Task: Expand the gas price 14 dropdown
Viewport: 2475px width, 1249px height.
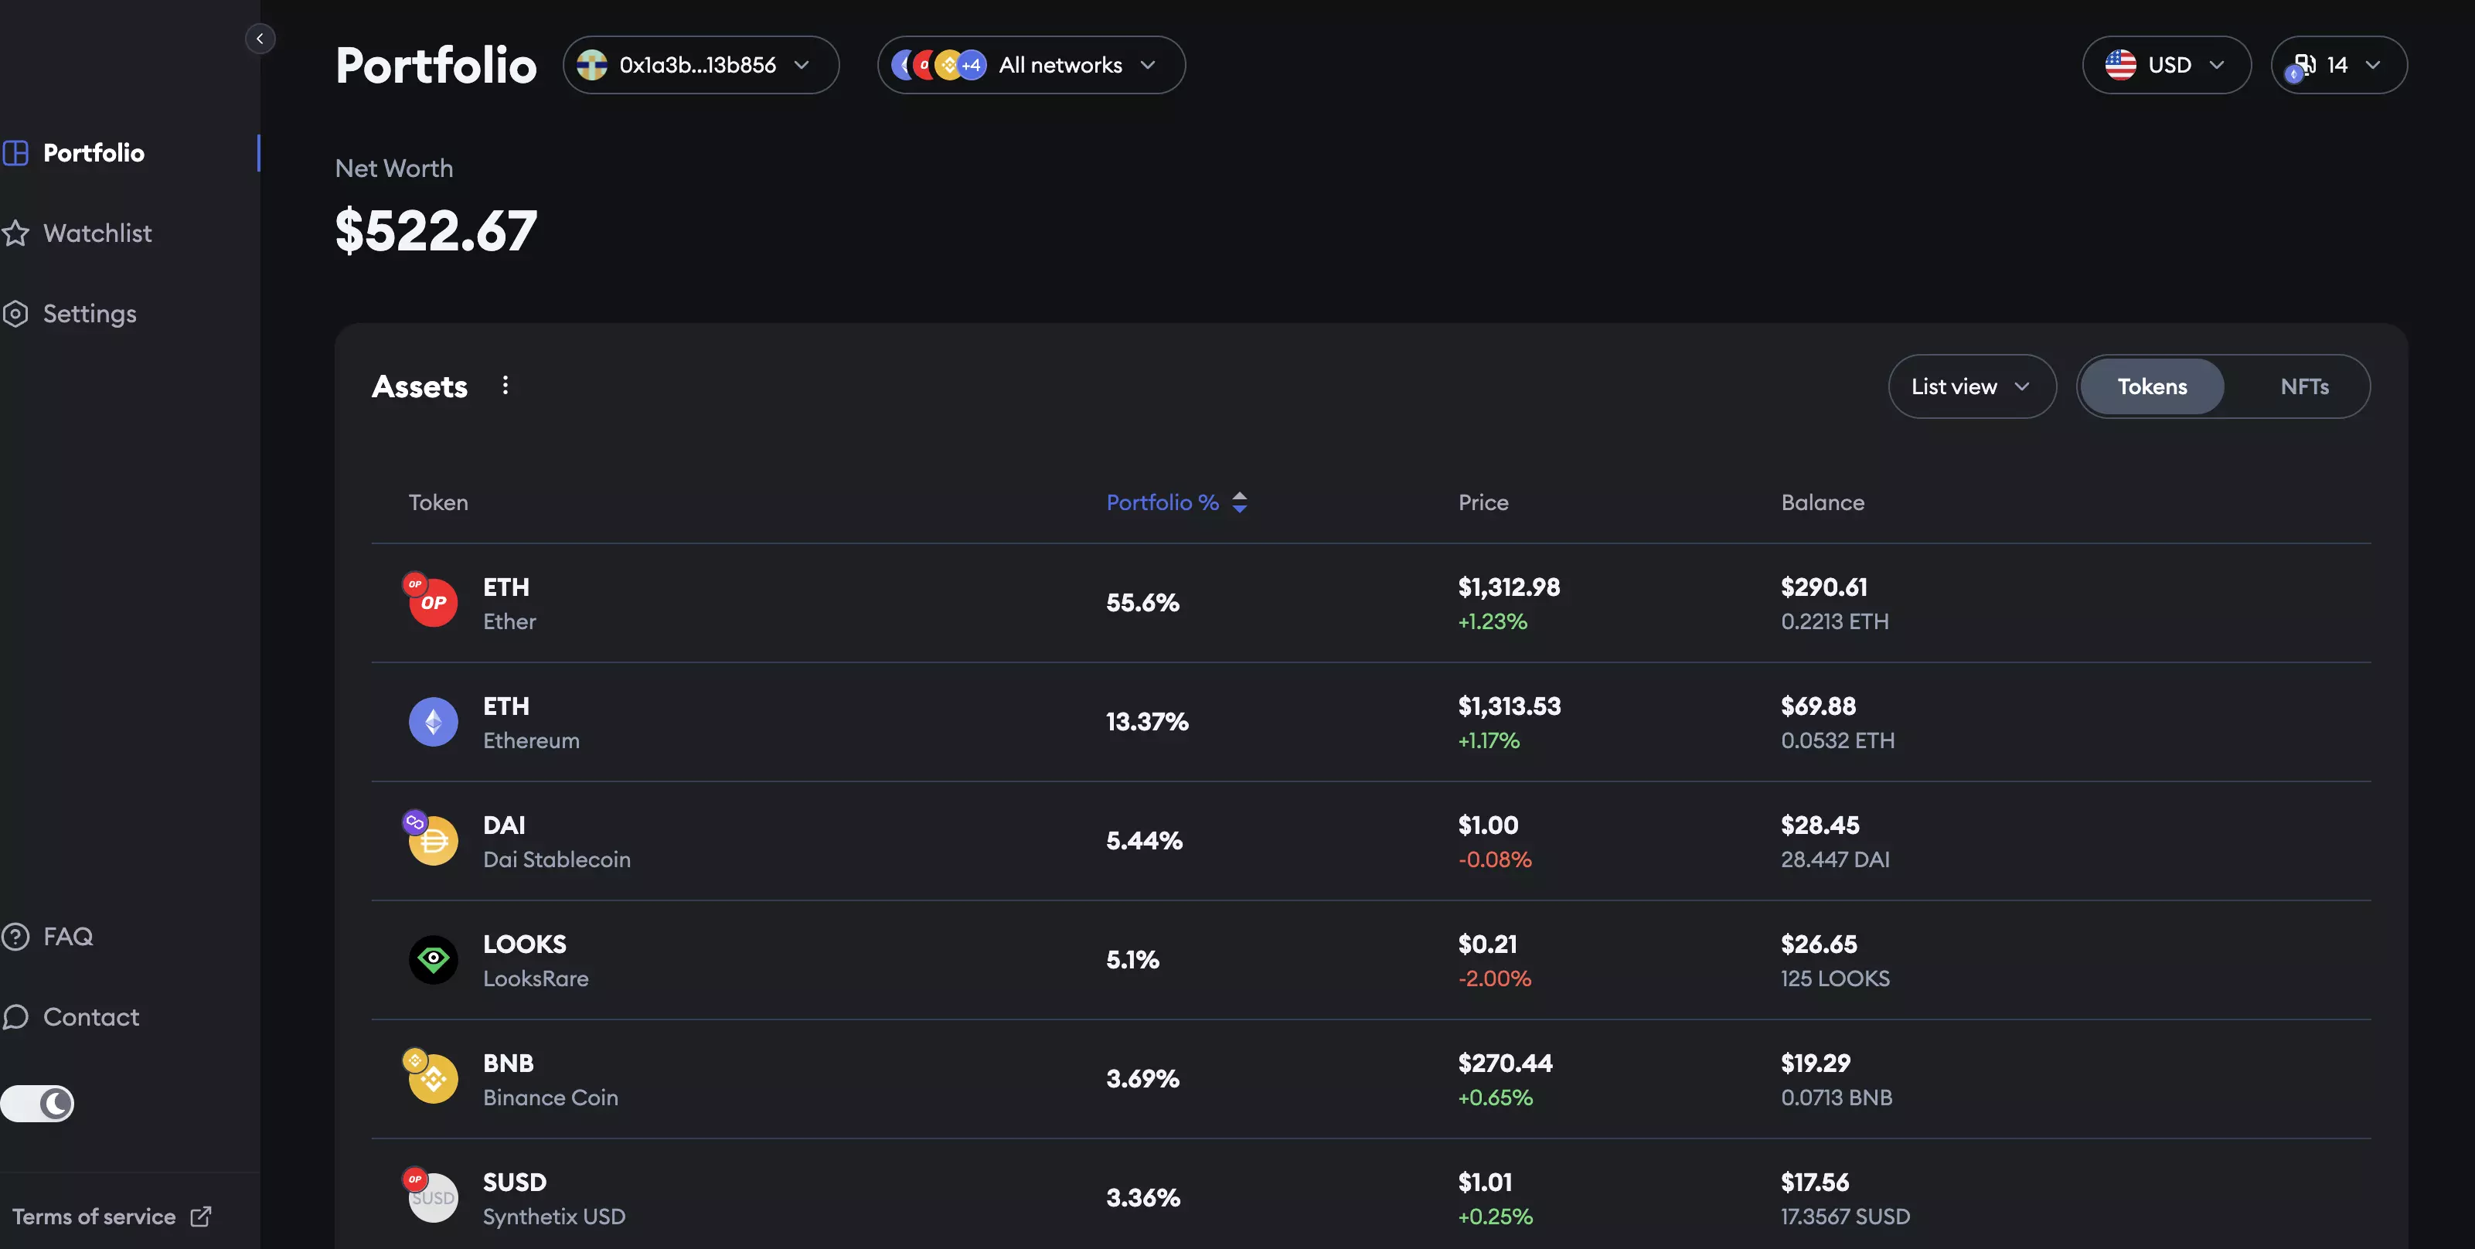Action: click(2337, 66)
